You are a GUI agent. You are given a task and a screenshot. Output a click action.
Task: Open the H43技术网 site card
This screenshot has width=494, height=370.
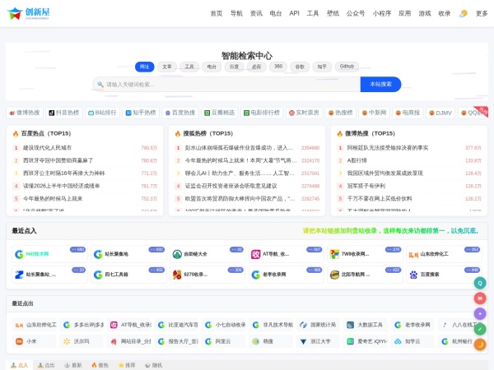click(49, 254)
